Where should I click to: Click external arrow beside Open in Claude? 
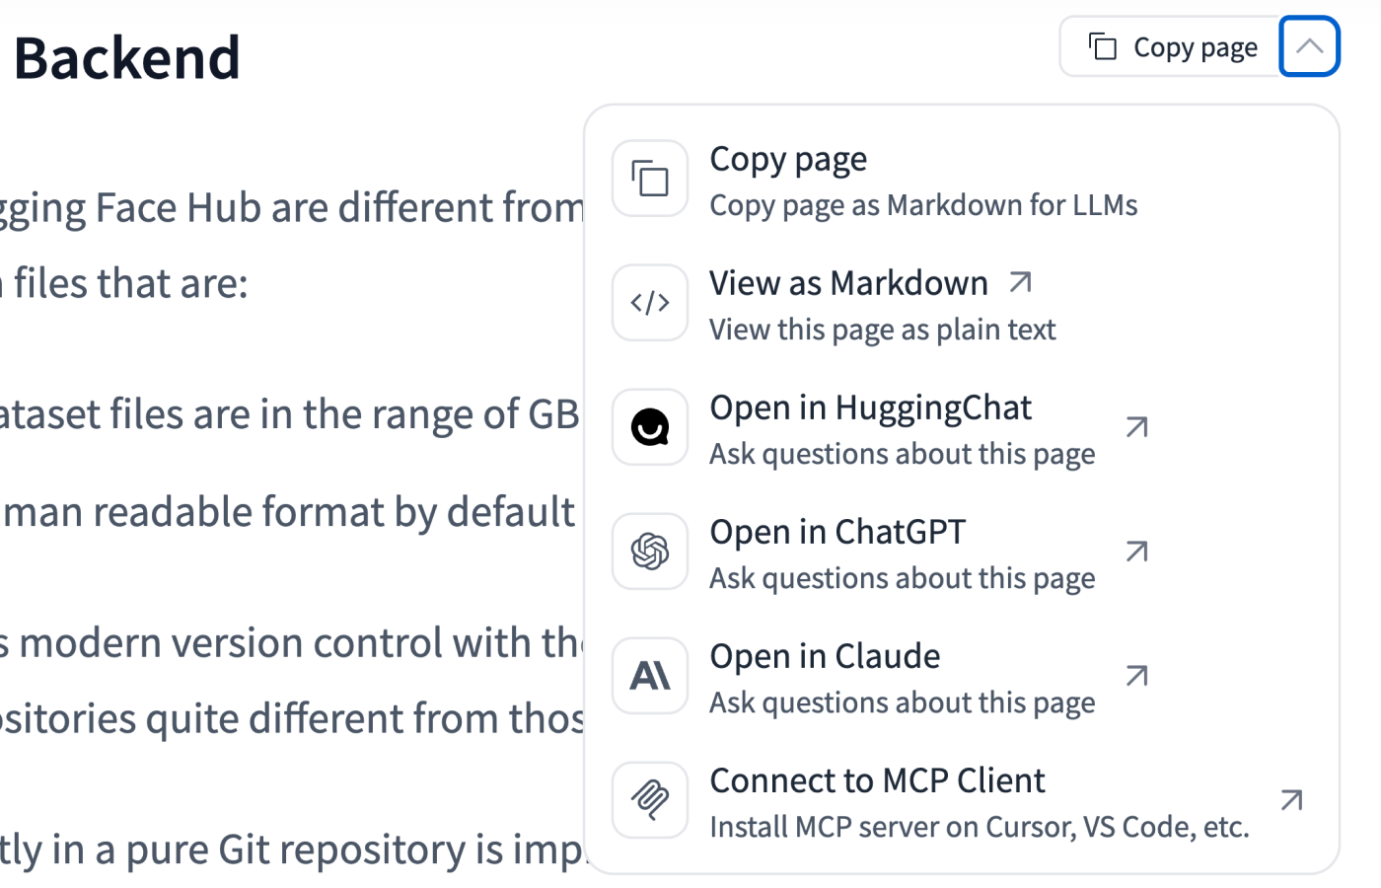(x=1137, y=676)
